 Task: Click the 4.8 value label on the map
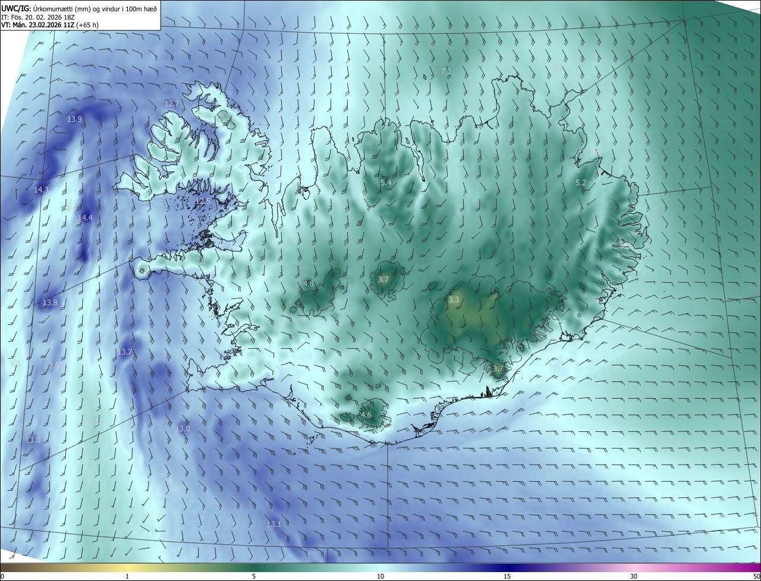pyautogui.click(x=309, y=284)
